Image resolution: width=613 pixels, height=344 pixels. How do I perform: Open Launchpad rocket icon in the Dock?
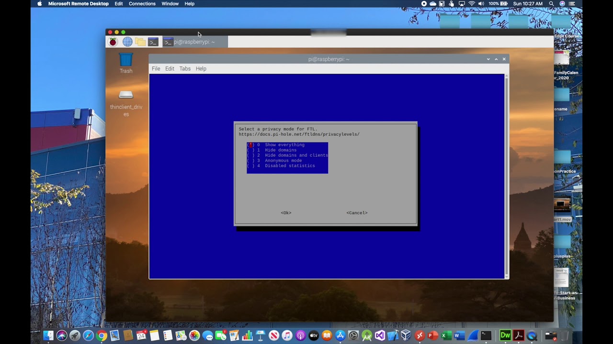[75, 336]
